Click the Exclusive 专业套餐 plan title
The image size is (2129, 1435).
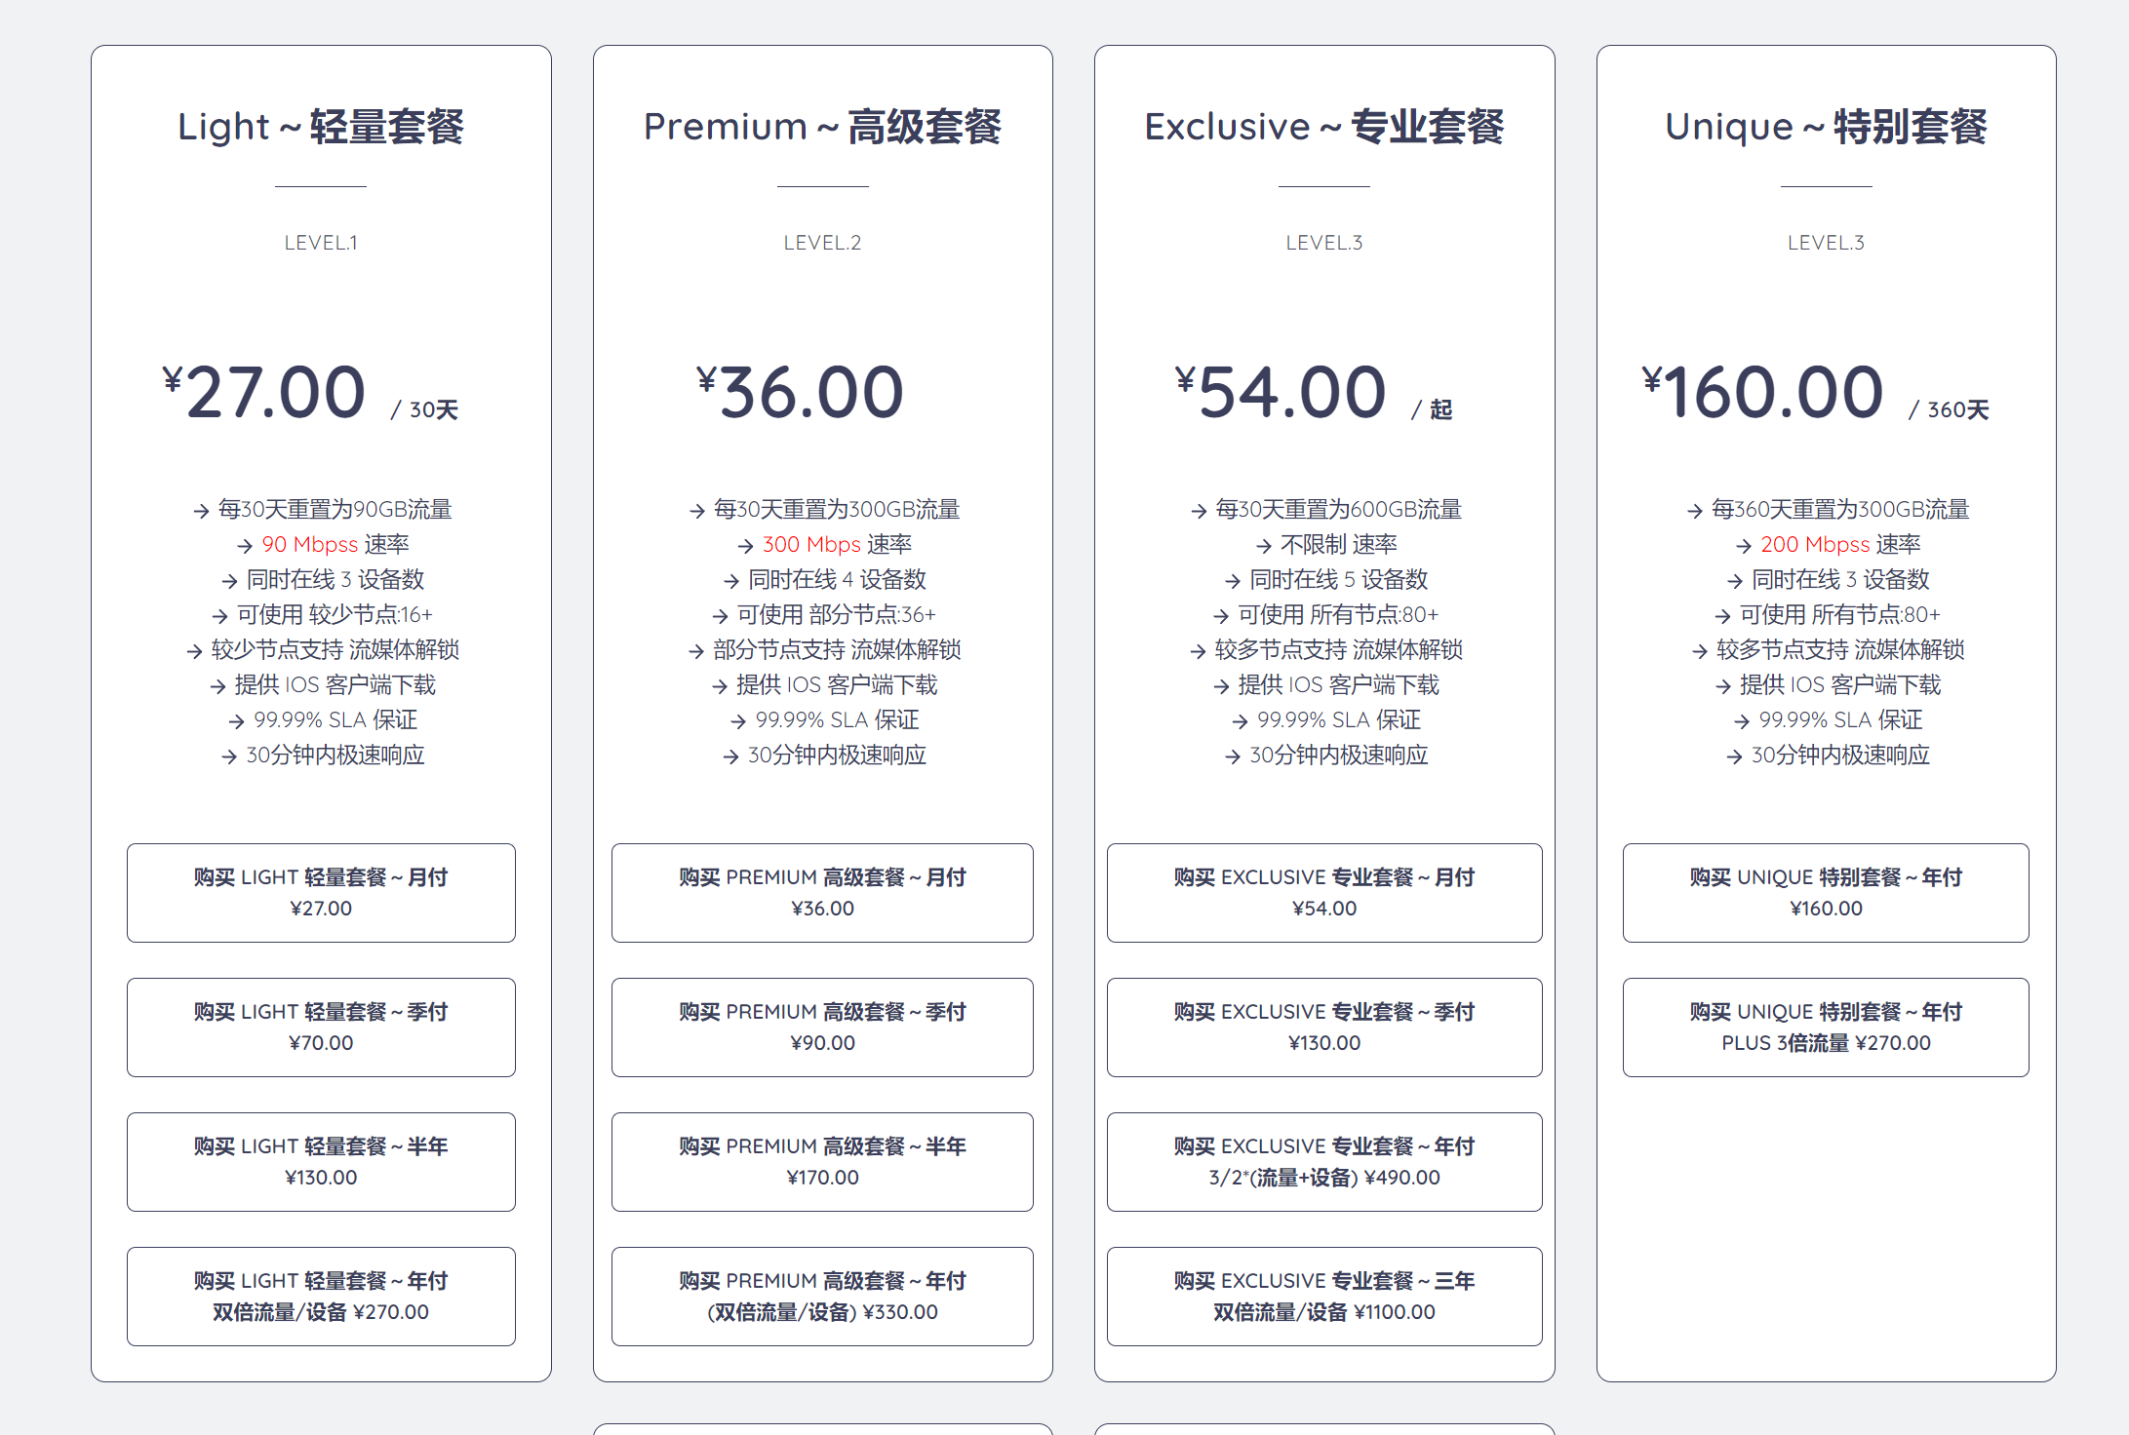1324,127
